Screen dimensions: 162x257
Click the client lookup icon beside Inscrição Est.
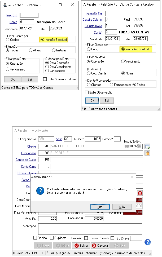tap(147, 146)
